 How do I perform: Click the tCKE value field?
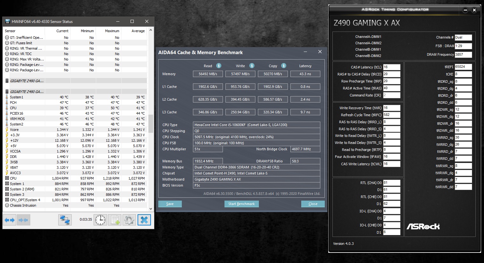pos(463,74)
